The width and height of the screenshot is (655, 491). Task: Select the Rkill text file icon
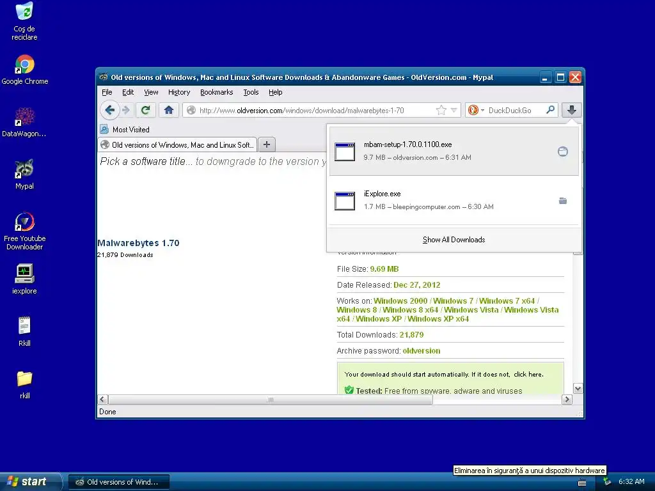[x=24, y=332]
